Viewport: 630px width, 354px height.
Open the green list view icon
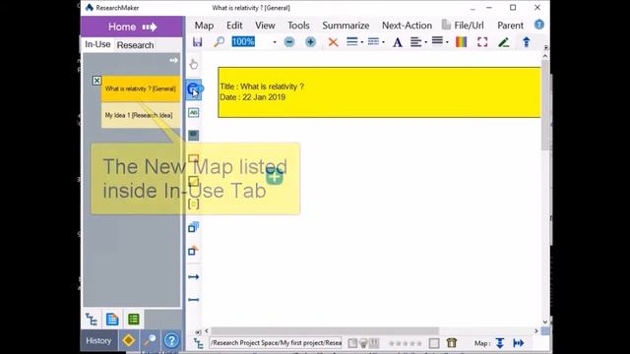point(134,320)
